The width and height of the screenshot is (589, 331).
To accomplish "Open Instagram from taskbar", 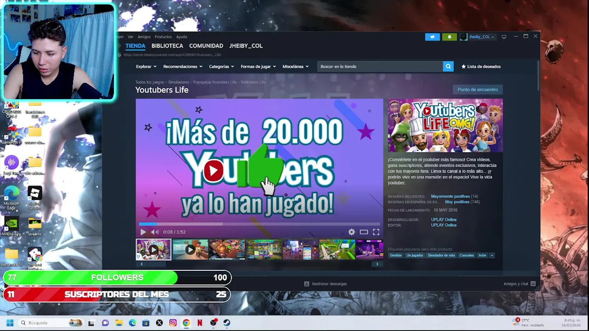I will pos(173,323).
